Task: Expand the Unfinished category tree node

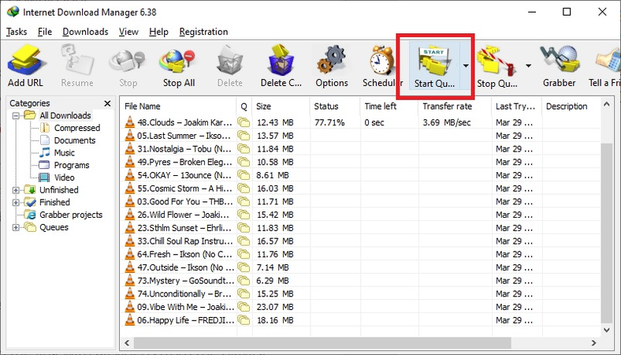Action: pyautogui.click(x=16, y=190)
